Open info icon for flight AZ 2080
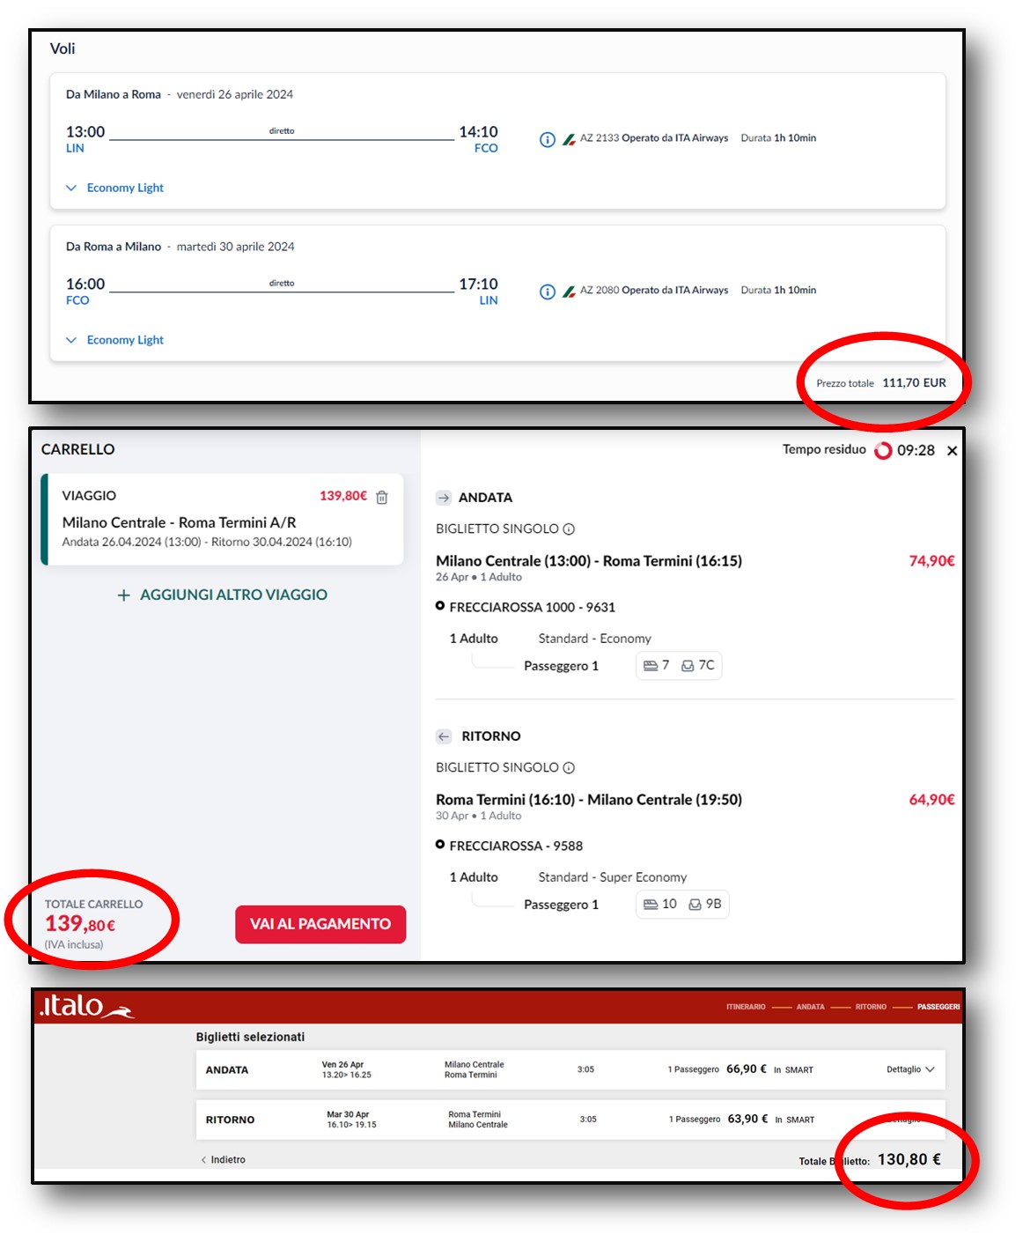Screen dimensions: 1023x1242 click(547, 292)
